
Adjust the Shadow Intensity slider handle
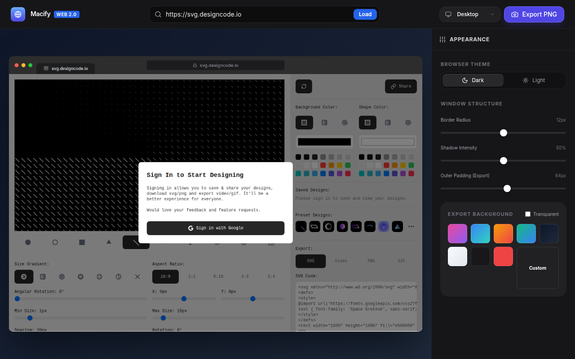point(504,161)
